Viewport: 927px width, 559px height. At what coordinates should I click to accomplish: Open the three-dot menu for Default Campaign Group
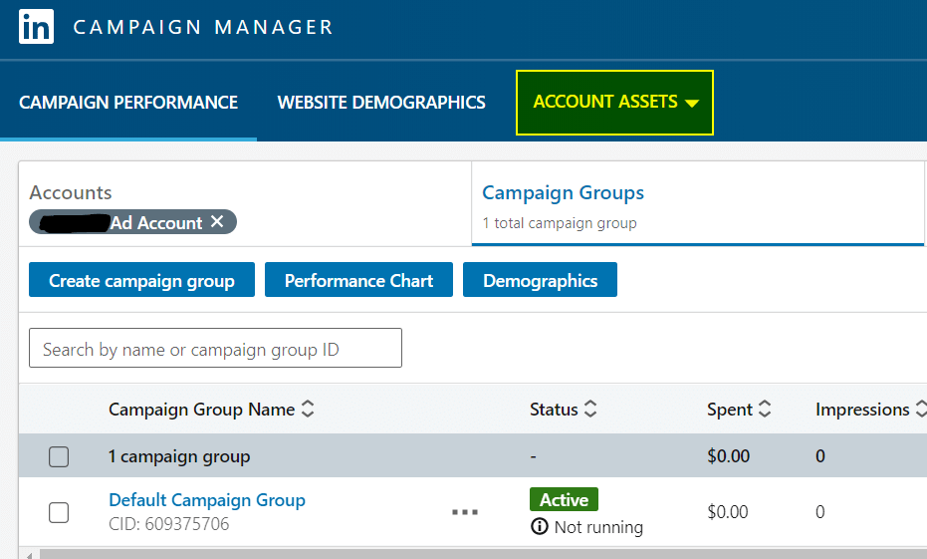(x=465, y=512)
